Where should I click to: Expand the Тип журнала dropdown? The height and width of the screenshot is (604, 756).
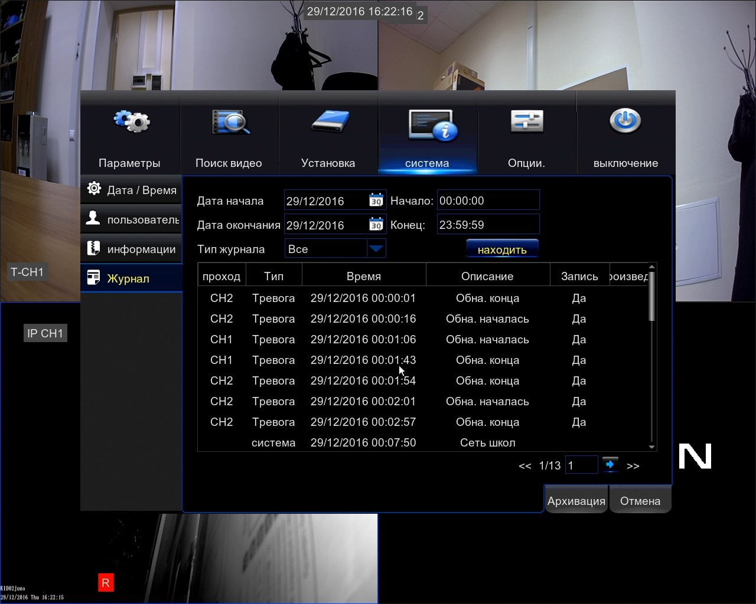tap(376, 249)
